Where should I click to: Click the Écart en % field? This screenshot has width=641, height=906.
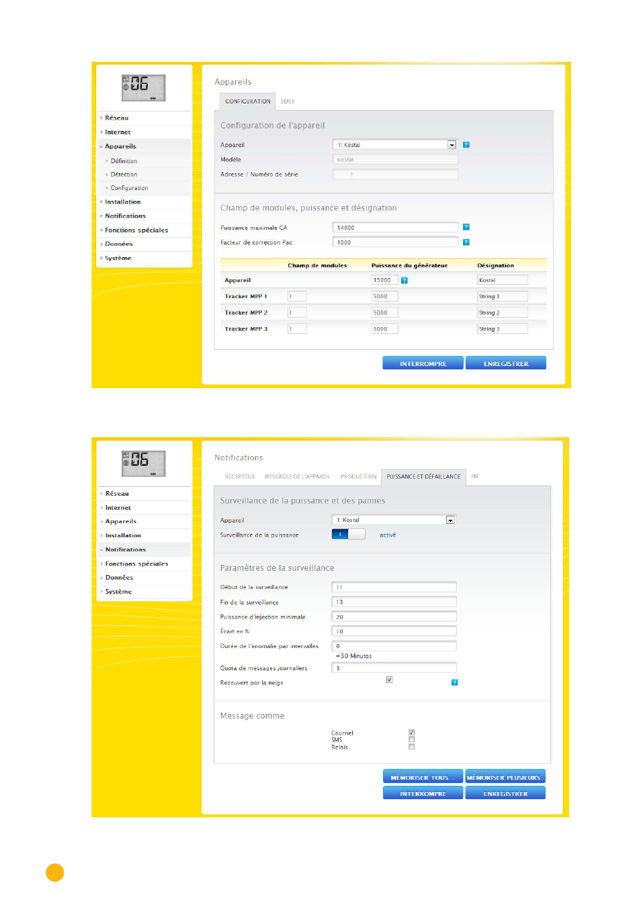[x=394, y=631]
